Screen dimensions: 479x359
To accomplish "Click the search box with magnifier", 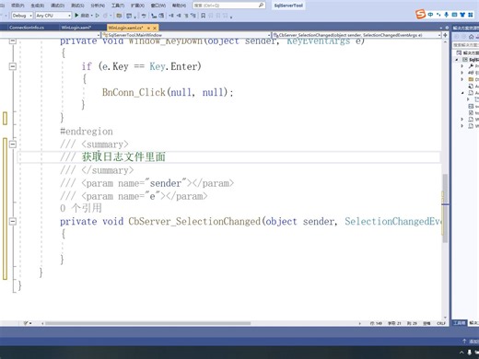I will 228,6.
